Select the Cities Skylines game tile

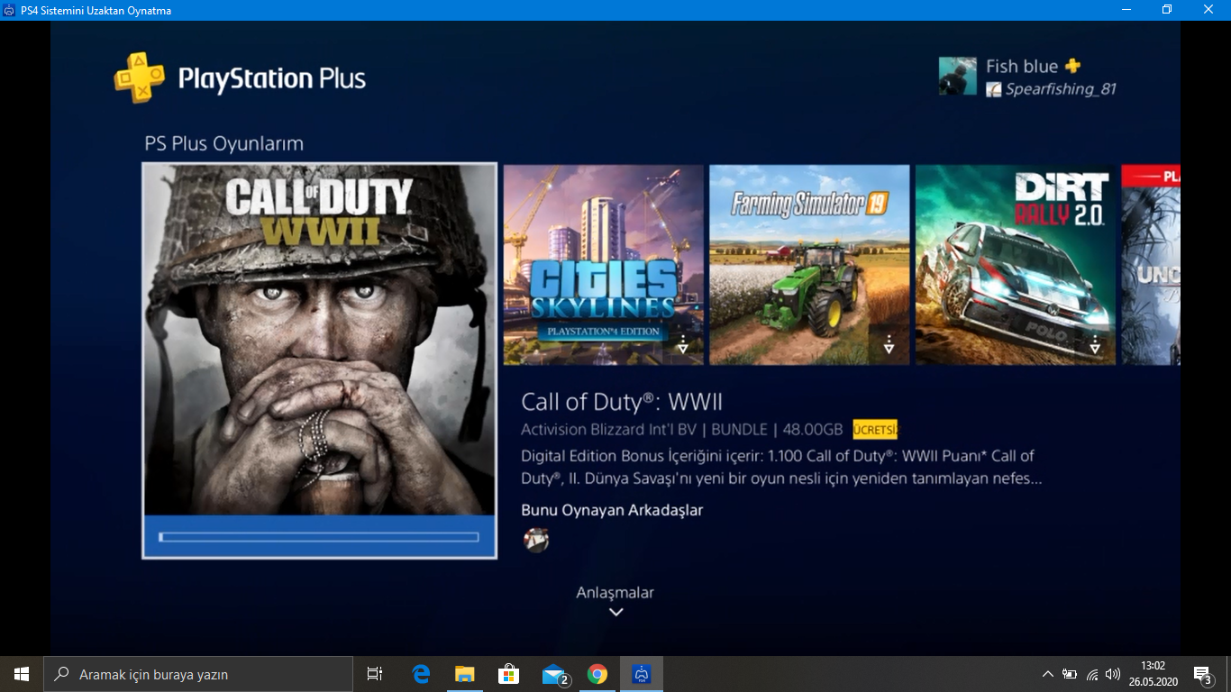point(604,265)
